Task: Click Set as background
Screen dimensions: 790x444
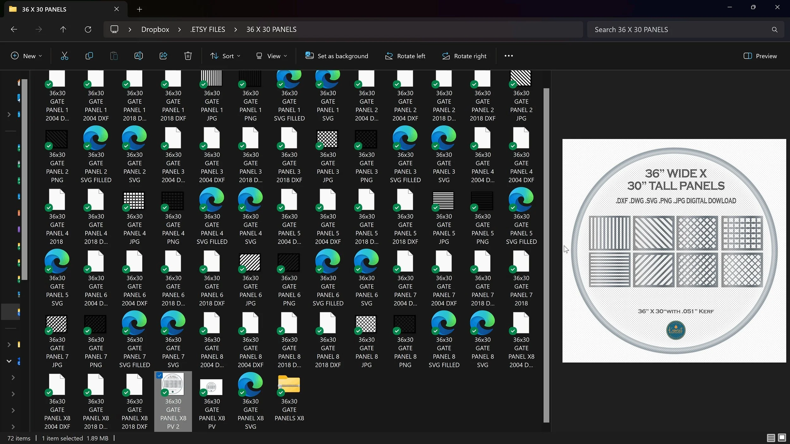Action: click(x=337, y=56)
